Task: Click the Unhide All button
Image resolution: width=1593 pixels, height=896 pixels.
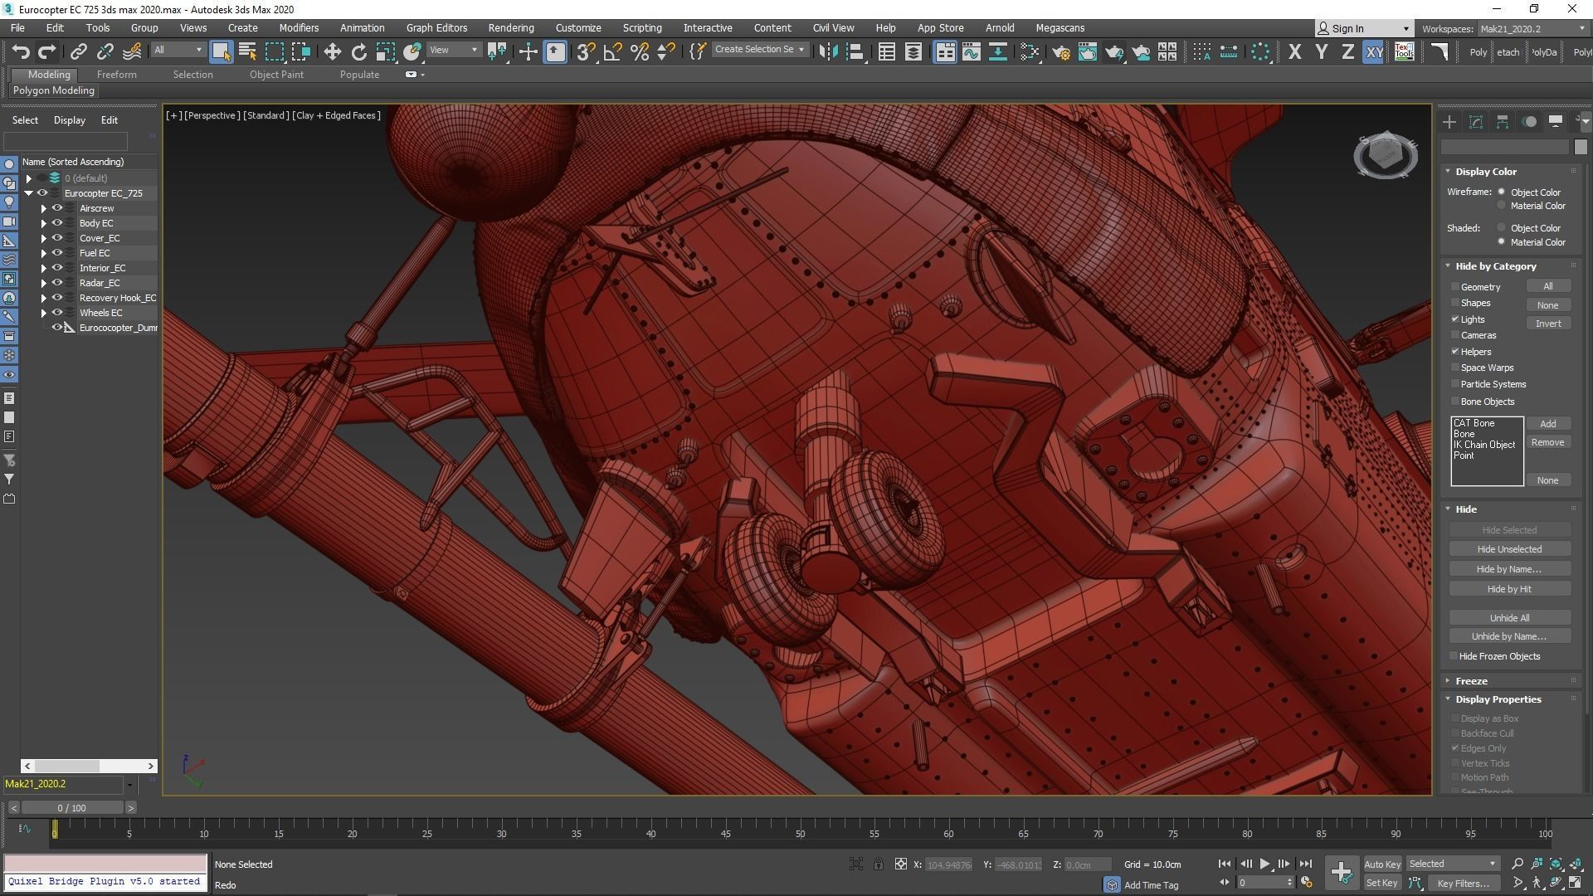Action: pos(1508,617)
